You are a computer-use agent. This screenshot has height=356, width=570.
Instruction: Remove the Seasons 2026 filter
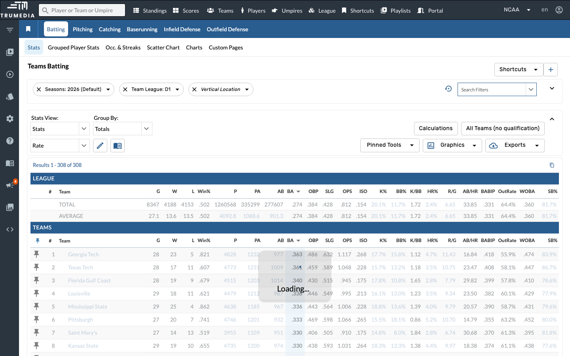coord(39,89)
